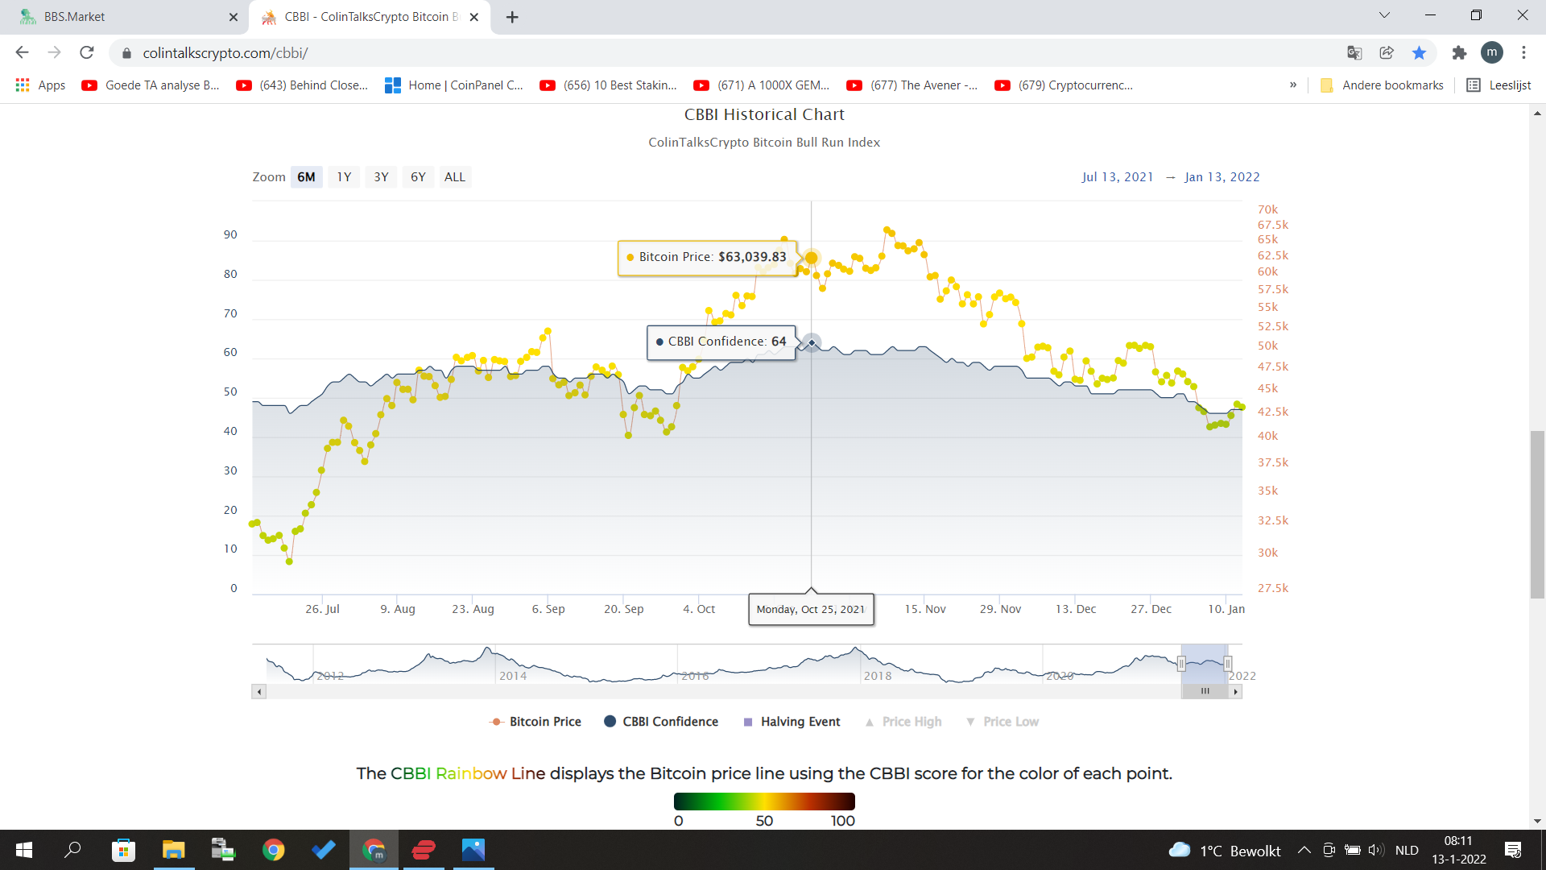Click the navigator right range handle
1546x870 pixels.
pyautogui.click(x=1228, y=664)
